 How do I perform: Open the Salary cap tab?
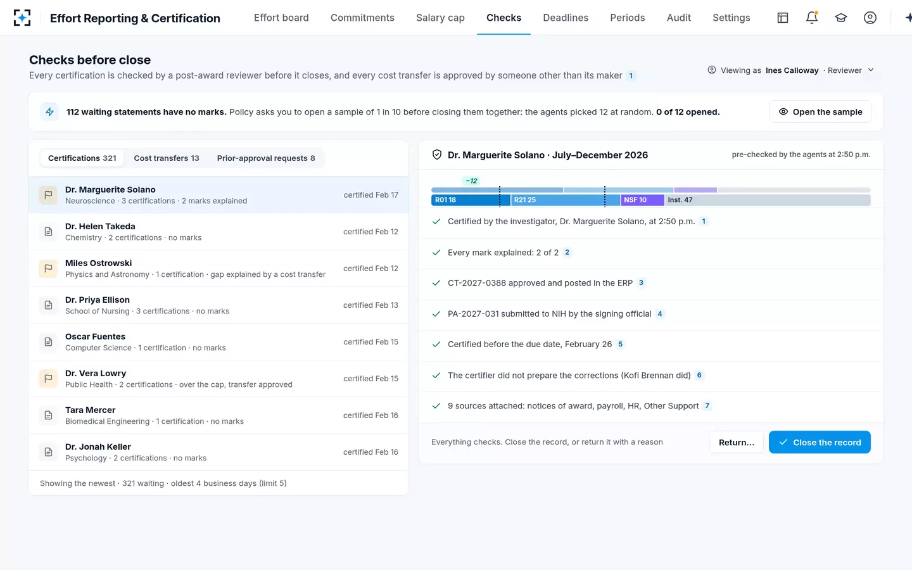click(x=440, y=18)
